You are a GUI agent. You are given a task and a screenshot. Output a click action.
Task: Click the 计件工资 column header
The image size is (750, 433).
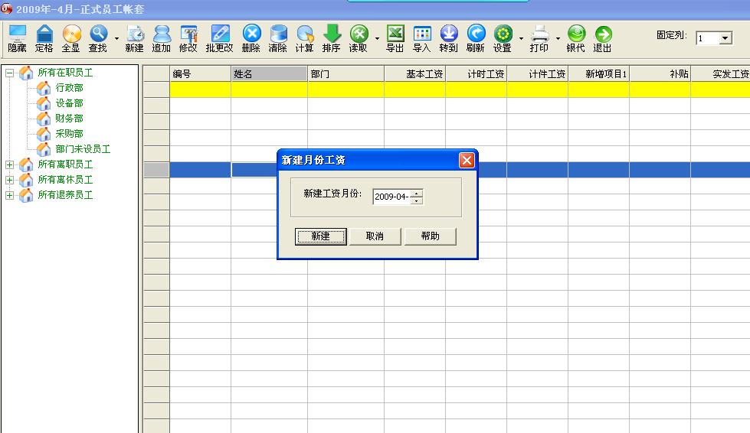pos(537,74)
